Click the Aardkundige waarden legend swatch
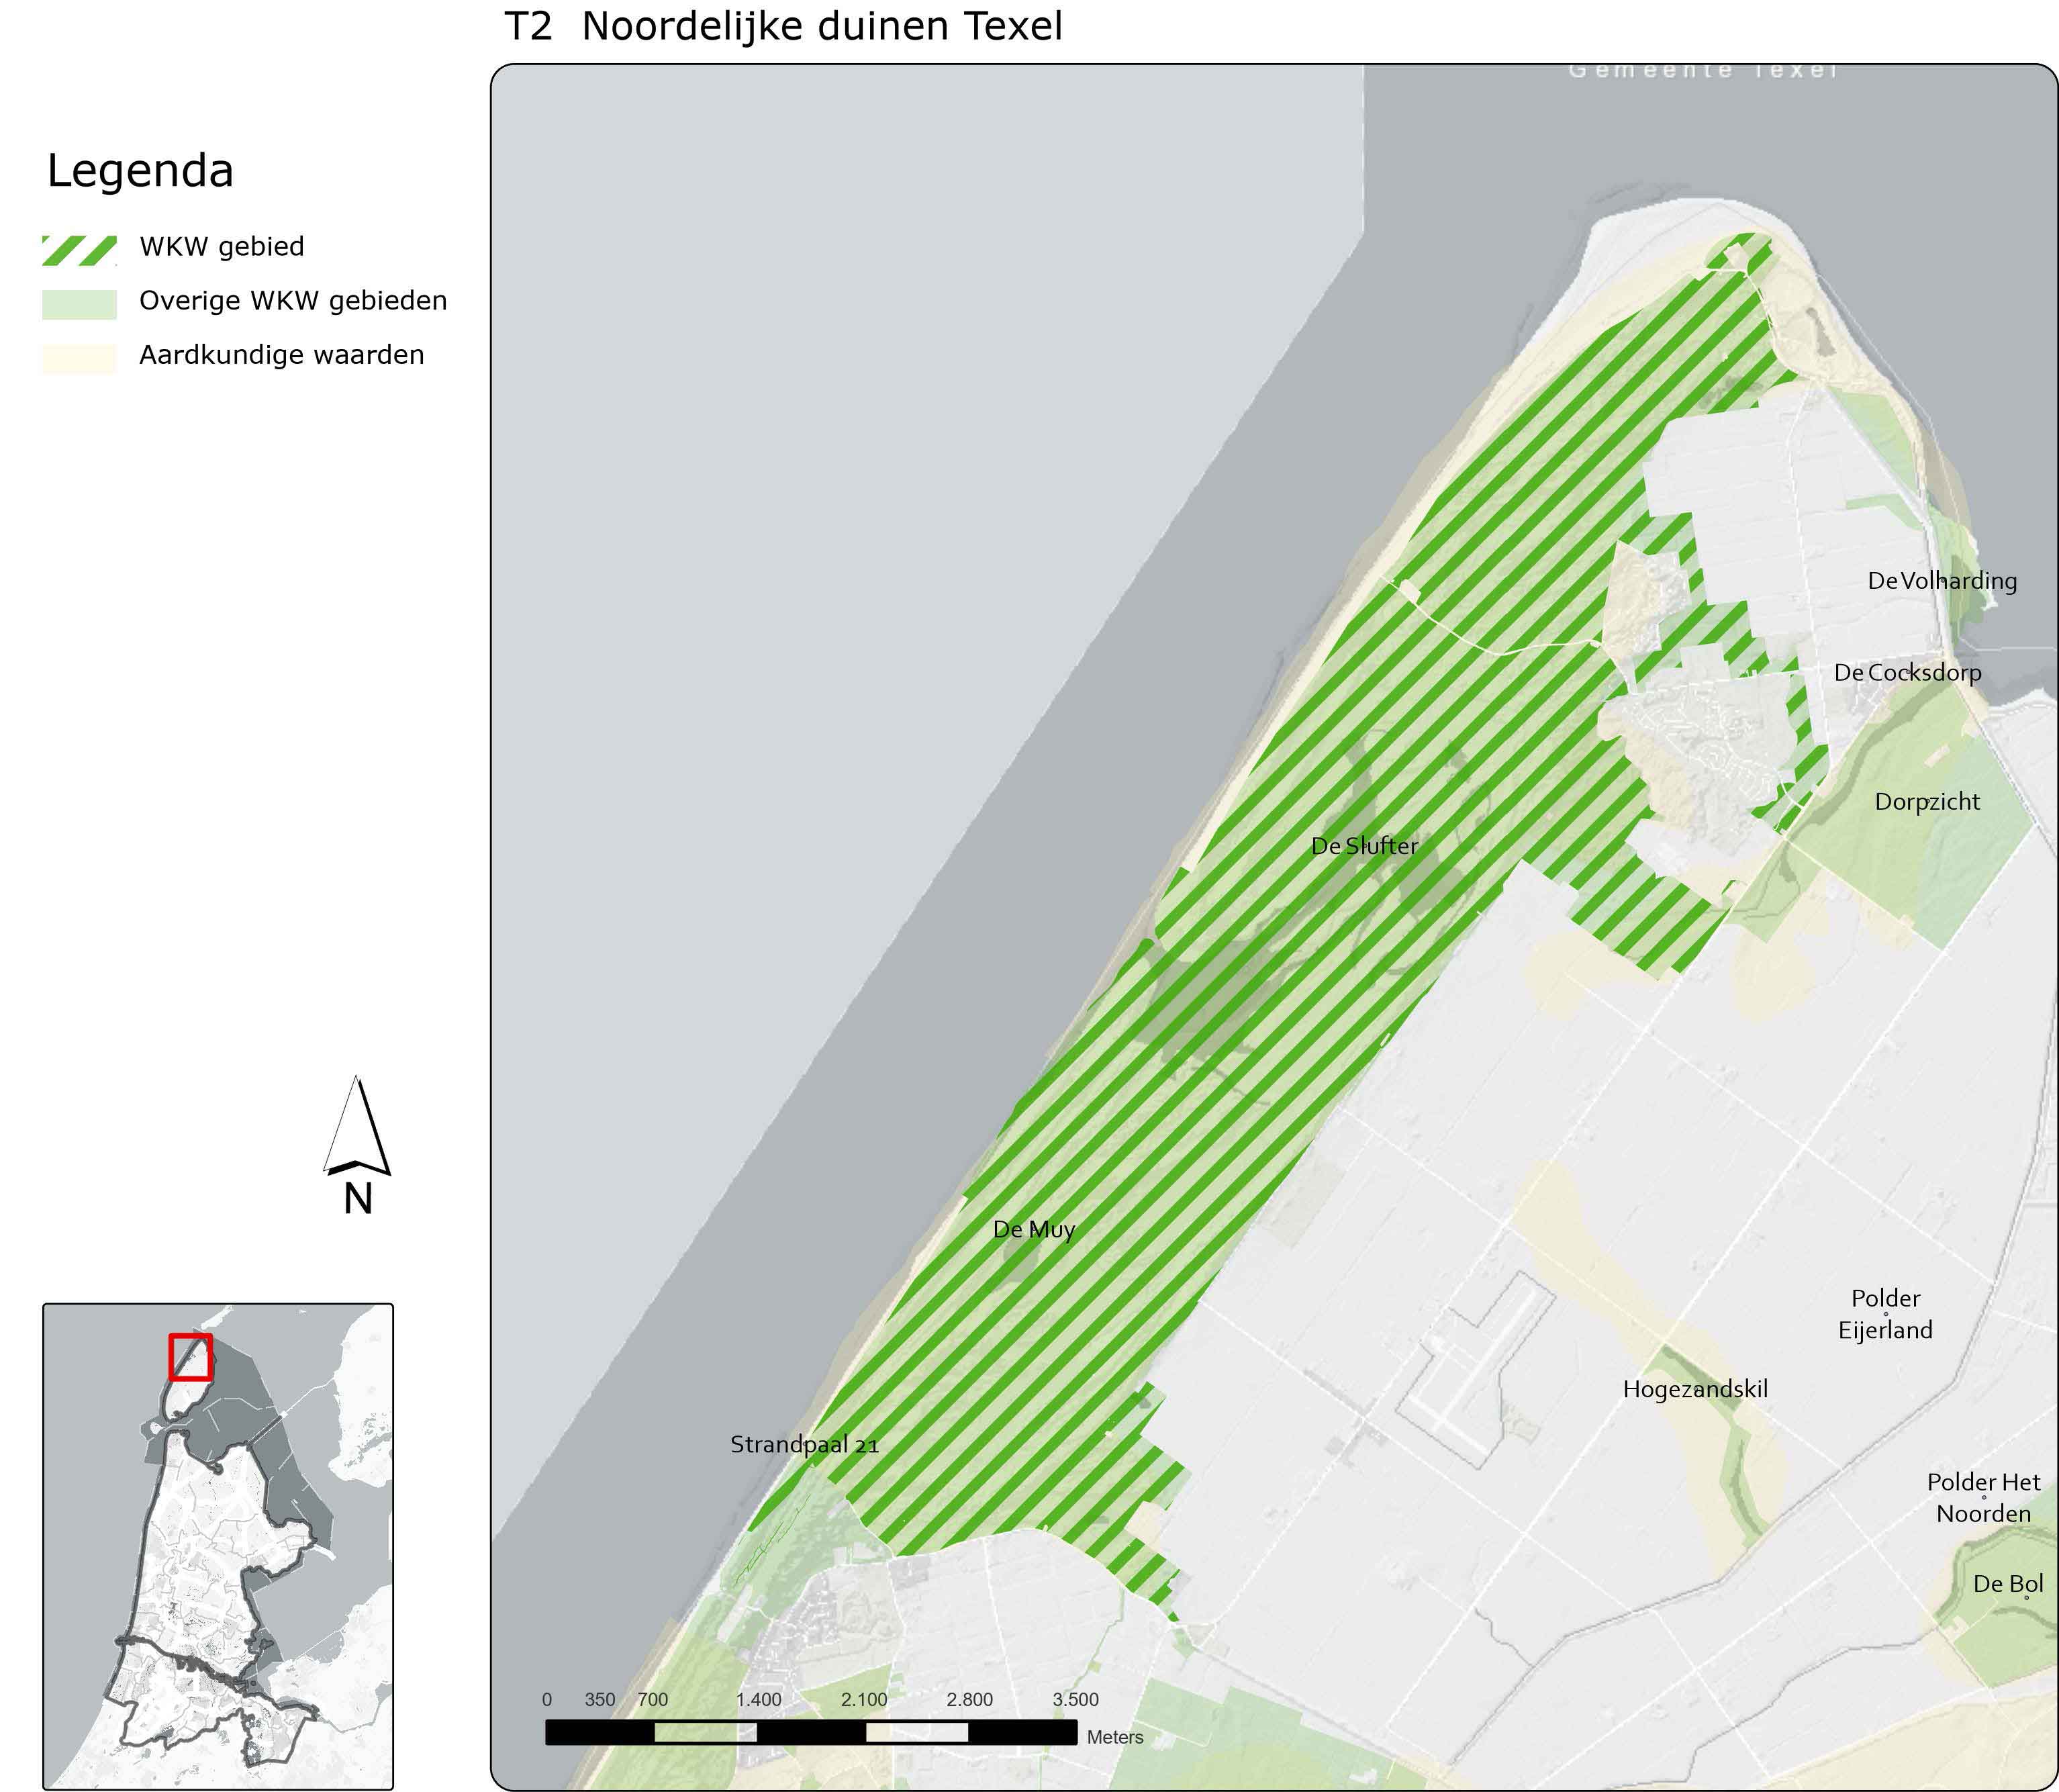 79,358
